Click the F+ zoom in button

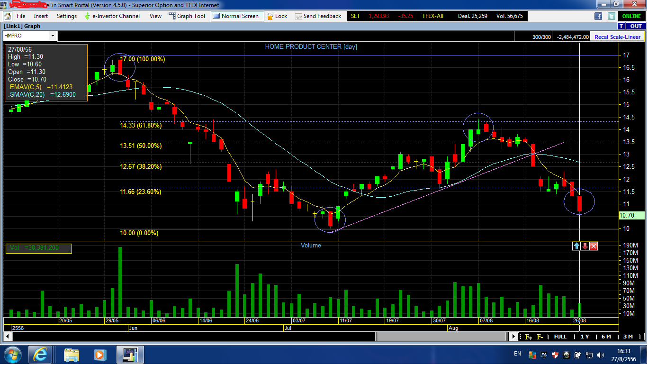(528, 337)
